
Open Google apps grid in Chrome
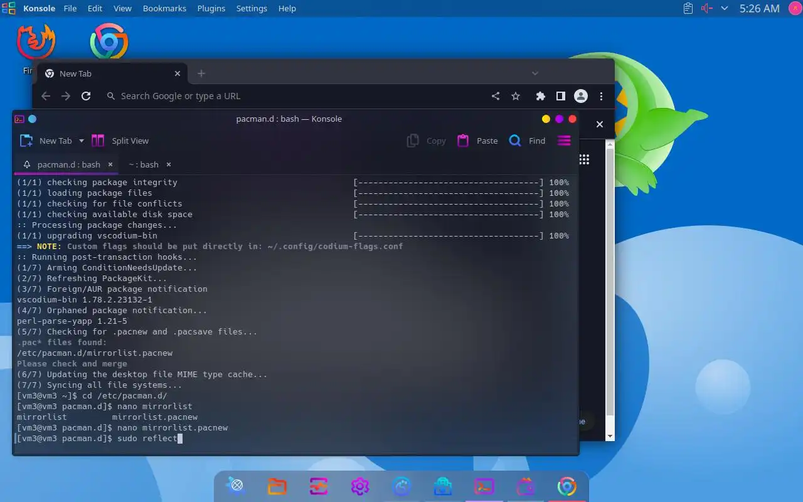[x=584, y=159]
